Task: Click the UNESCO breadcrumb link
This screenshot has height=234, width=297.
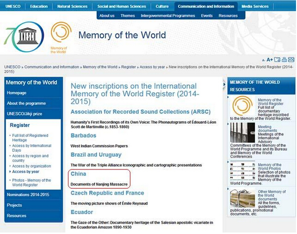Action: coord(12,67)
